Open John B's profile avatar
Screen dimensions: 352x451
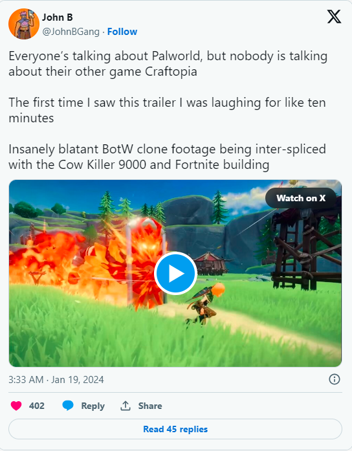[24, 24]
